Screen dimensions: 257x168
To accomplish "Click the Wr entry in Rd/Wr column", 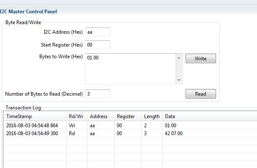I will click(x=72, y=125).
